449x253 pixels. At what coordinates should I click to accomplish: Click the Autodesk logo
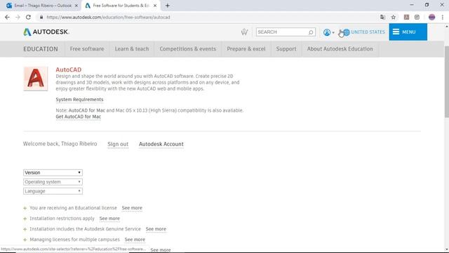(x=46, y=32)
